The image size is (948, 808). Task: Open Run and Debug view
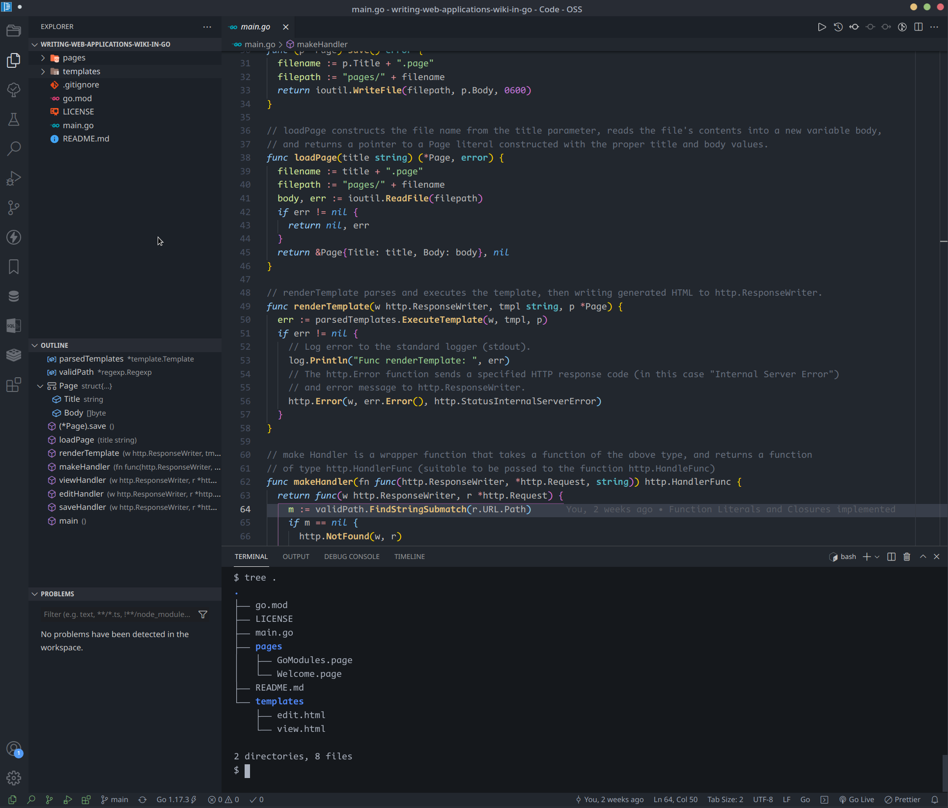pos(14,178)
